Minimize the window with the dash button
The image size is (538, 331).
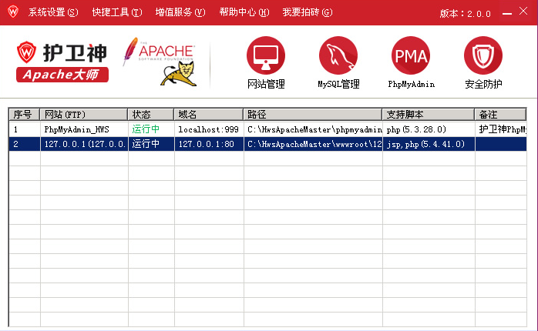507,14
